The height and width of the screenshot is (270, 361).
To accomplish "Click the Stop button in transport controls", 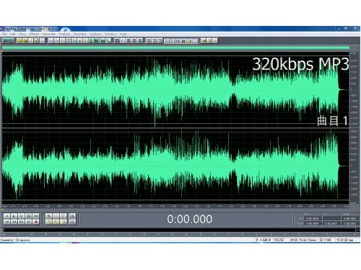I will 6,216.
